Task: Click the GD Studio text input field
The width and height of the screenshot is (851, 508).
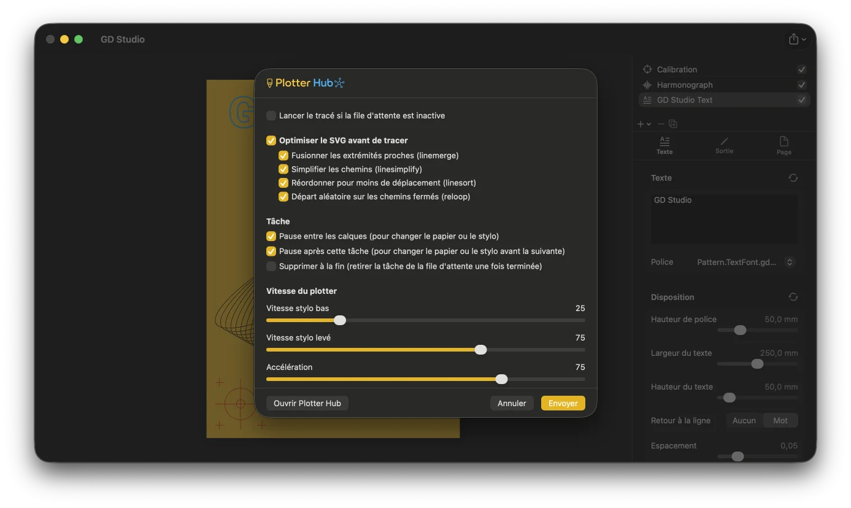Action: pyautogui.click(x=725, y=220)
